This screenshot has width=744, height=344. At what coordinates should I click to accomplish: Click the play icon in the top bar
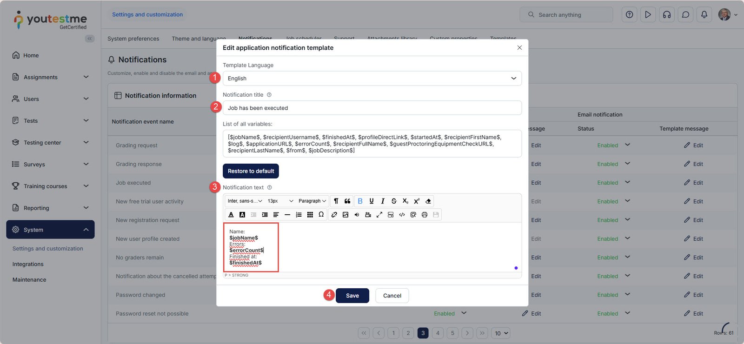[x=648, y=15]
